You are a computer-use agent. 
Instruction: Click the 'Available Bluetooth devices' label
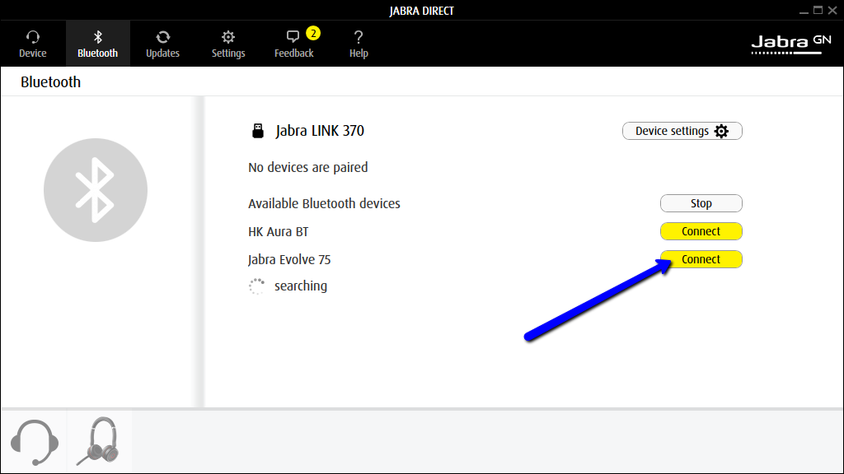324,204
